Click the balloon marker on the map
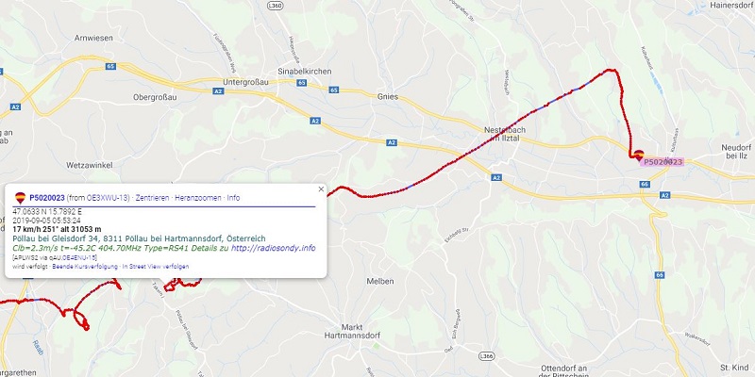This screenshot has height=377, width=755. point(639,155)
